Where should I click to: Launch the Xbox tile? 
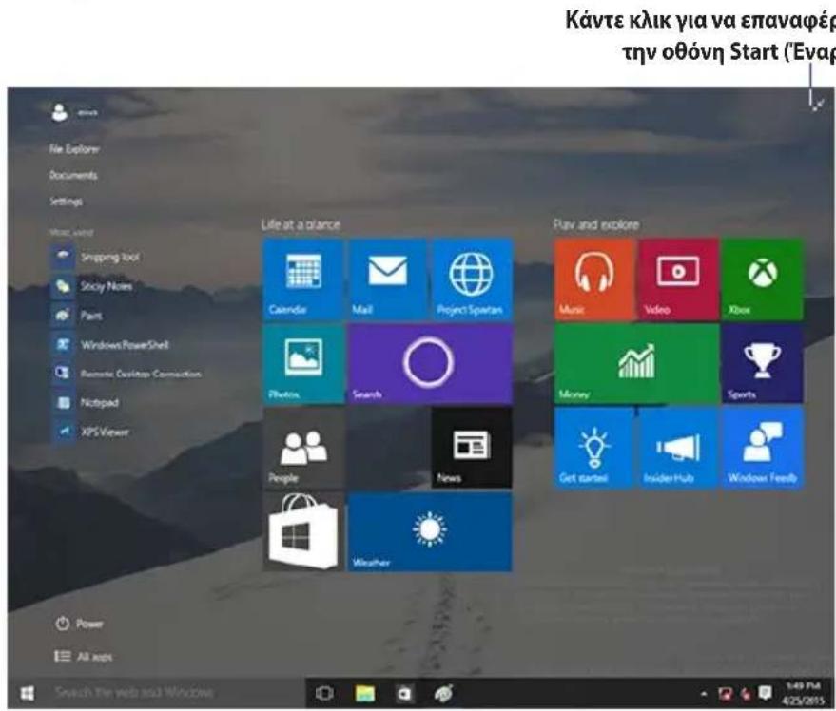(763, 279)
